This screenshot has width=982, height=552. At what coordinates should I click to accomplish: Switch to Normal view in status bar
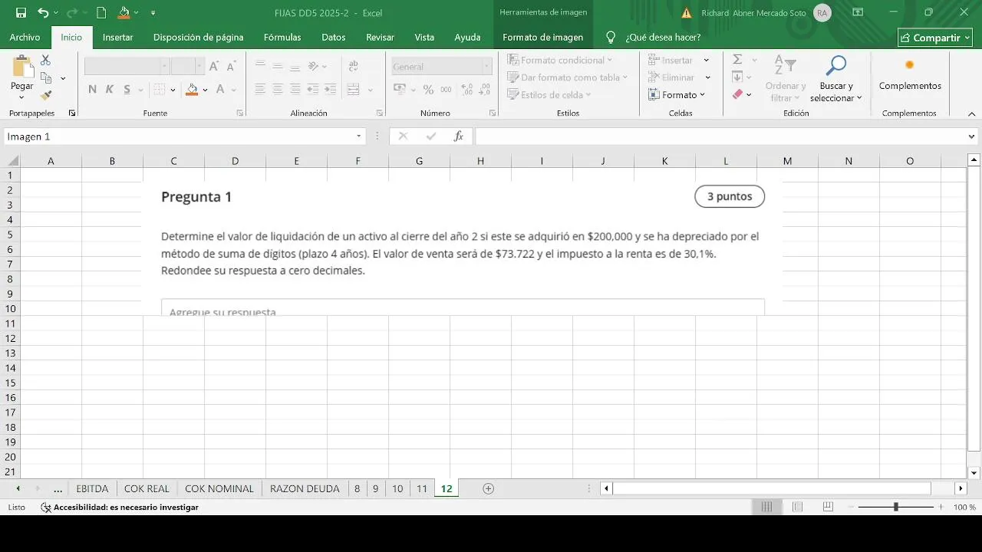pos(766,507)
